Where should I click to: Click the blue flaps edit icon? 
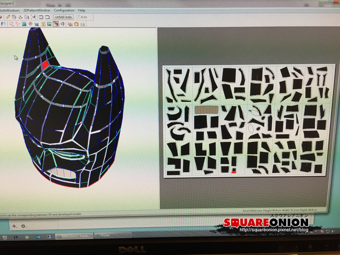[24, 24]
